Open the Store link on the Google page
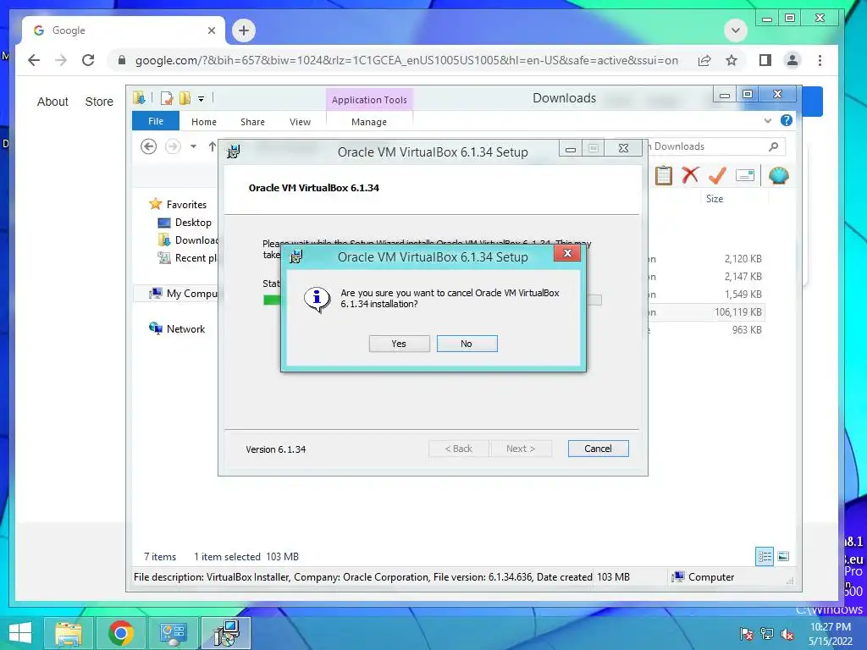Viewport: 867px width, 650px height. point(99,102)
